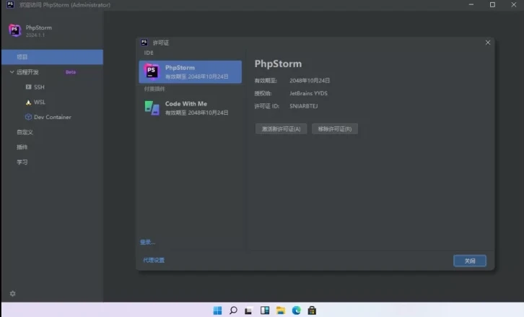
Task: Open the Dev Container entry
Action: (x=48, y=117)
